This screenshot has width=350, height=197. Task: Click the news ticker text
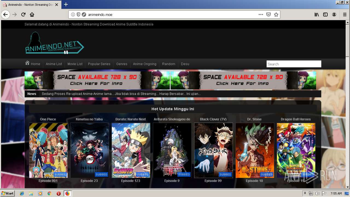pyautogui.click(x=121, y=94)
